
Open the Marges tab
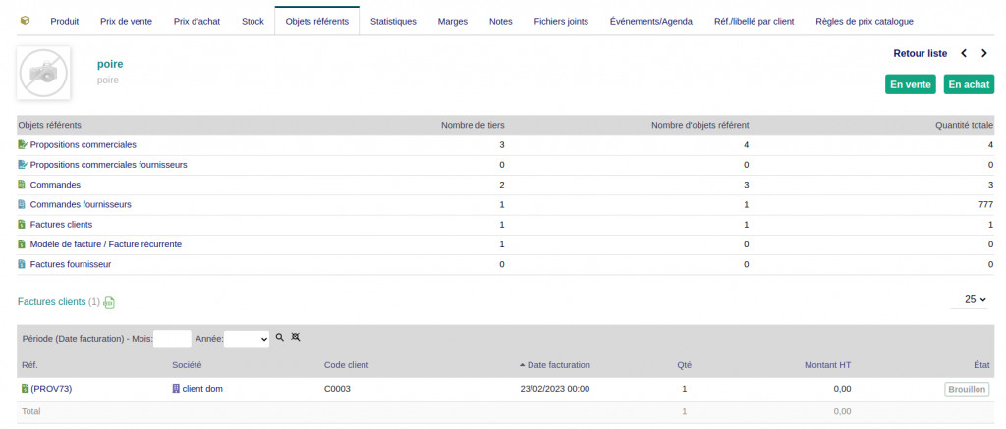(x=453, y=22)
